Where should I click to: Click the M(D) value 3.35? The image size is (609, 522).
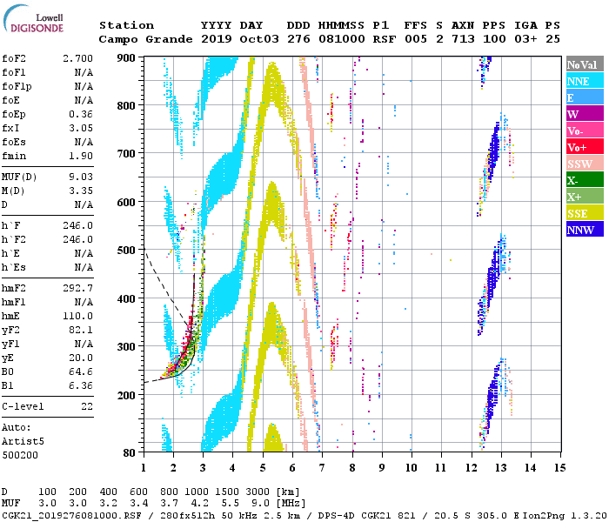[x=81, y=191]
